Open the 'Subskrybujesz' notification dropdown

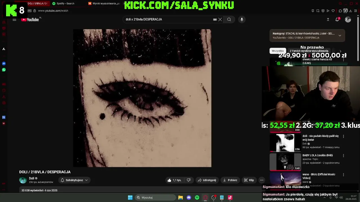[x=74, y=180]
